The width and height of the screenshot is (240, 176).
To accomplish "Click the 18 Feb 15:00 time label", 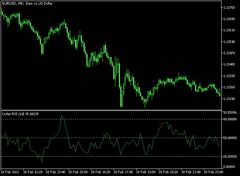I will point(78,172).
